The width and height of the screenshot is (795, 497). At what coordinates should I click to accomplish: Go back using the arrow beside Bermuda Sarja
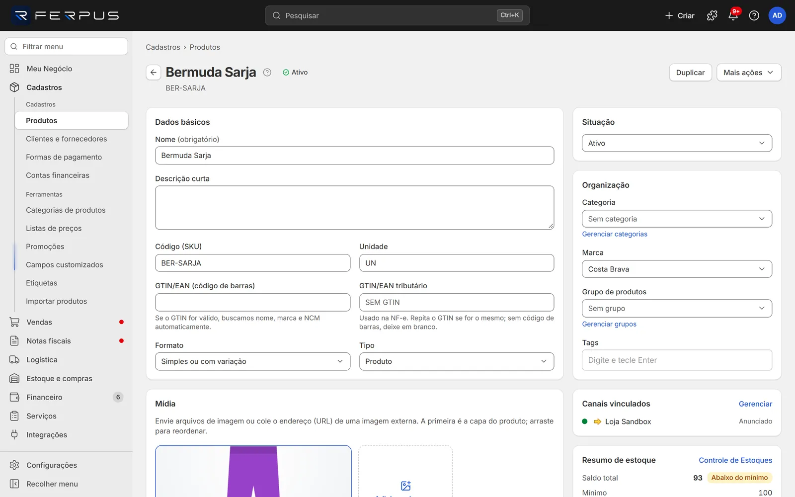[x=154, y=72]
